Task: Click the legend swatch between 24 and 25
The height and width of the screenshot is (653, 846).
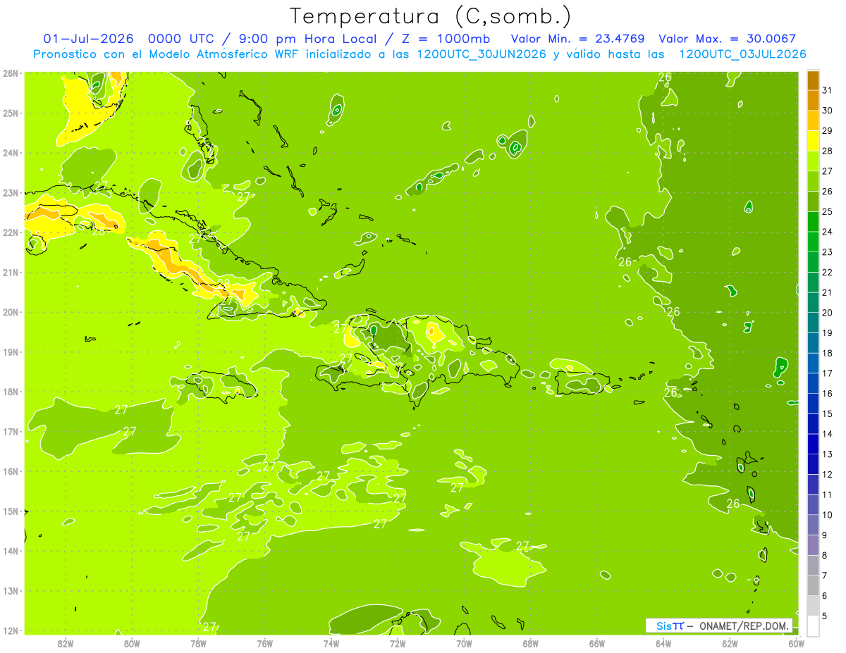Action: (813, 222)
